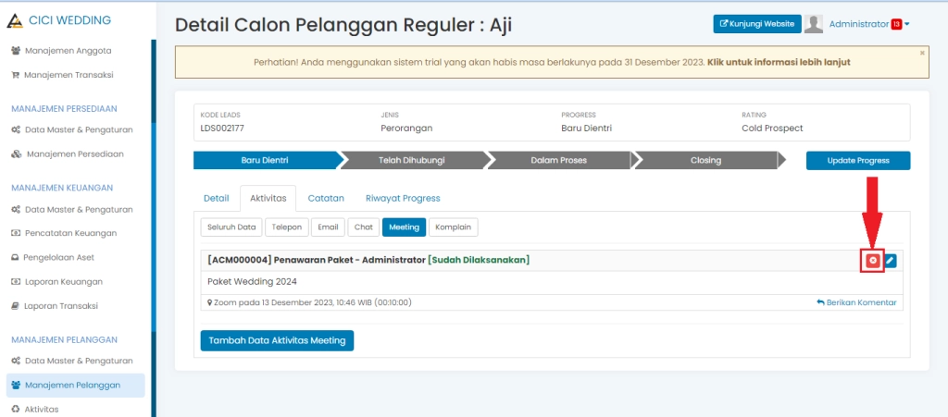Filter activities by Komplain
The height and width of the screenshot is (417, 948).
[x=453, y=227]
